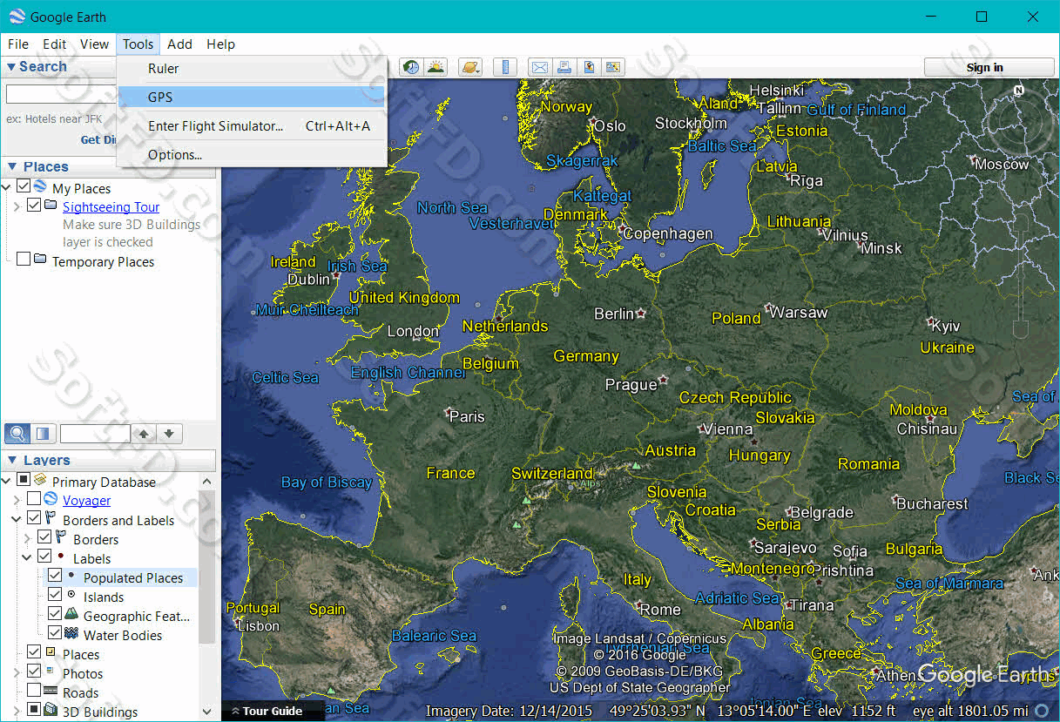Expand the Sightseeing Tour tree node
Screen dimensions: 1060x722
pyautogui.click(x=17, y=206)
